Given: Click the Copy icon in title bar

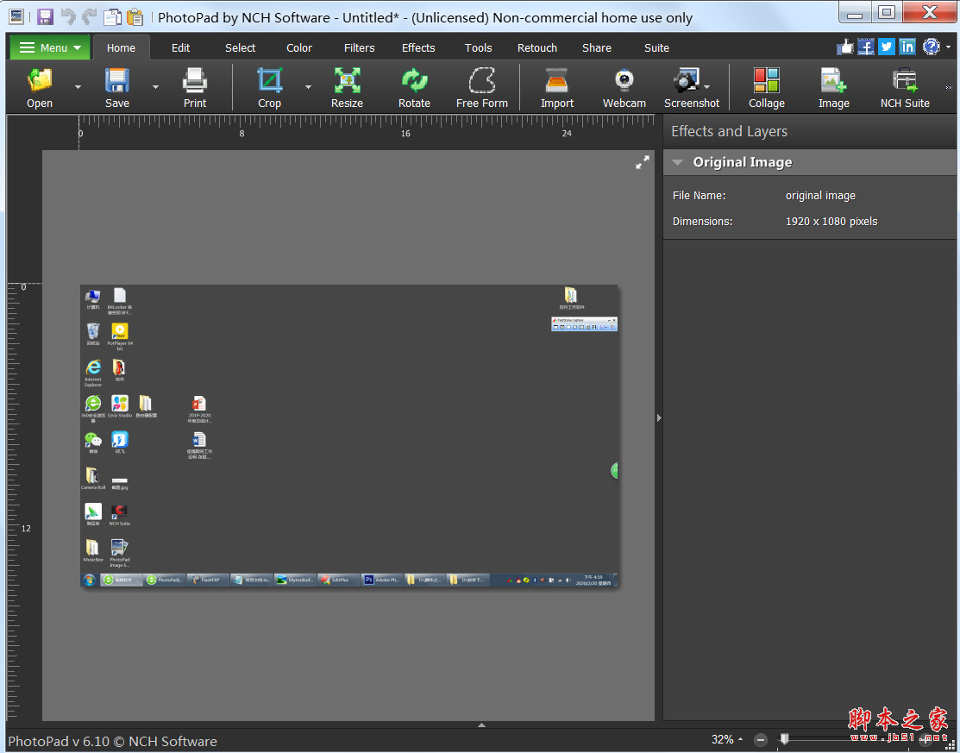Looking at the screenshot, I should coord(112,16).
